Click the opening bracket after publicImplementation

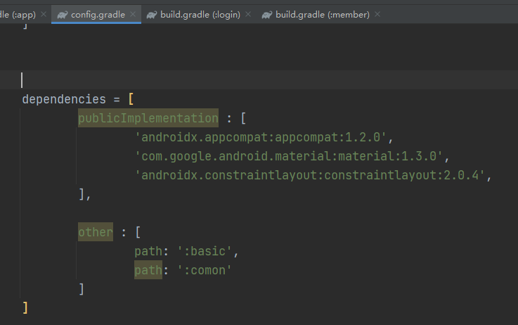click(x=243, y=118)
